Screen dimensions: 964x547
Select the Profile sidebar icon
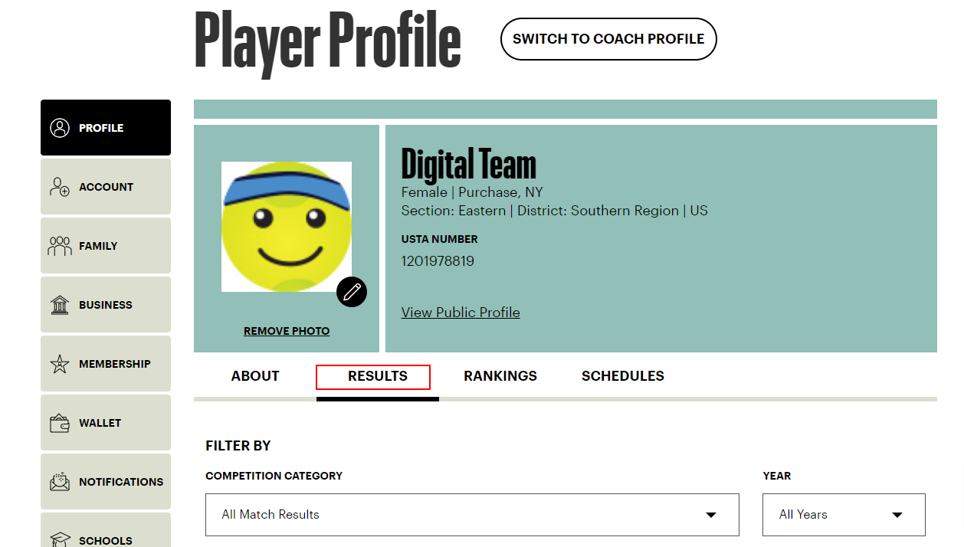tap(59, 128)
